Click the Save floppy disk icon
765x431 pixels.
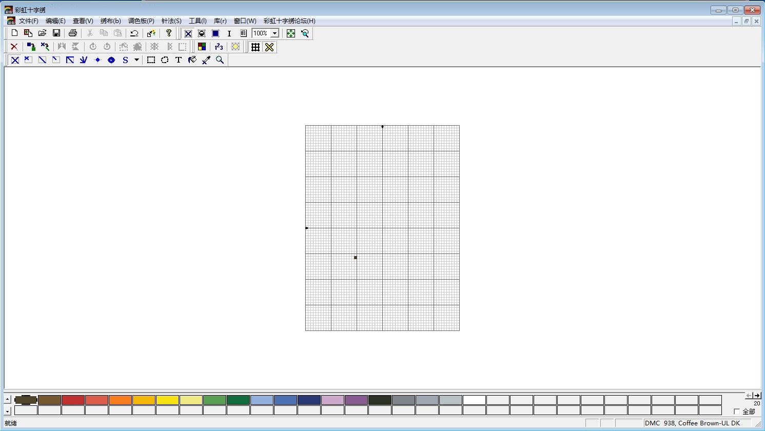(56, 33)
